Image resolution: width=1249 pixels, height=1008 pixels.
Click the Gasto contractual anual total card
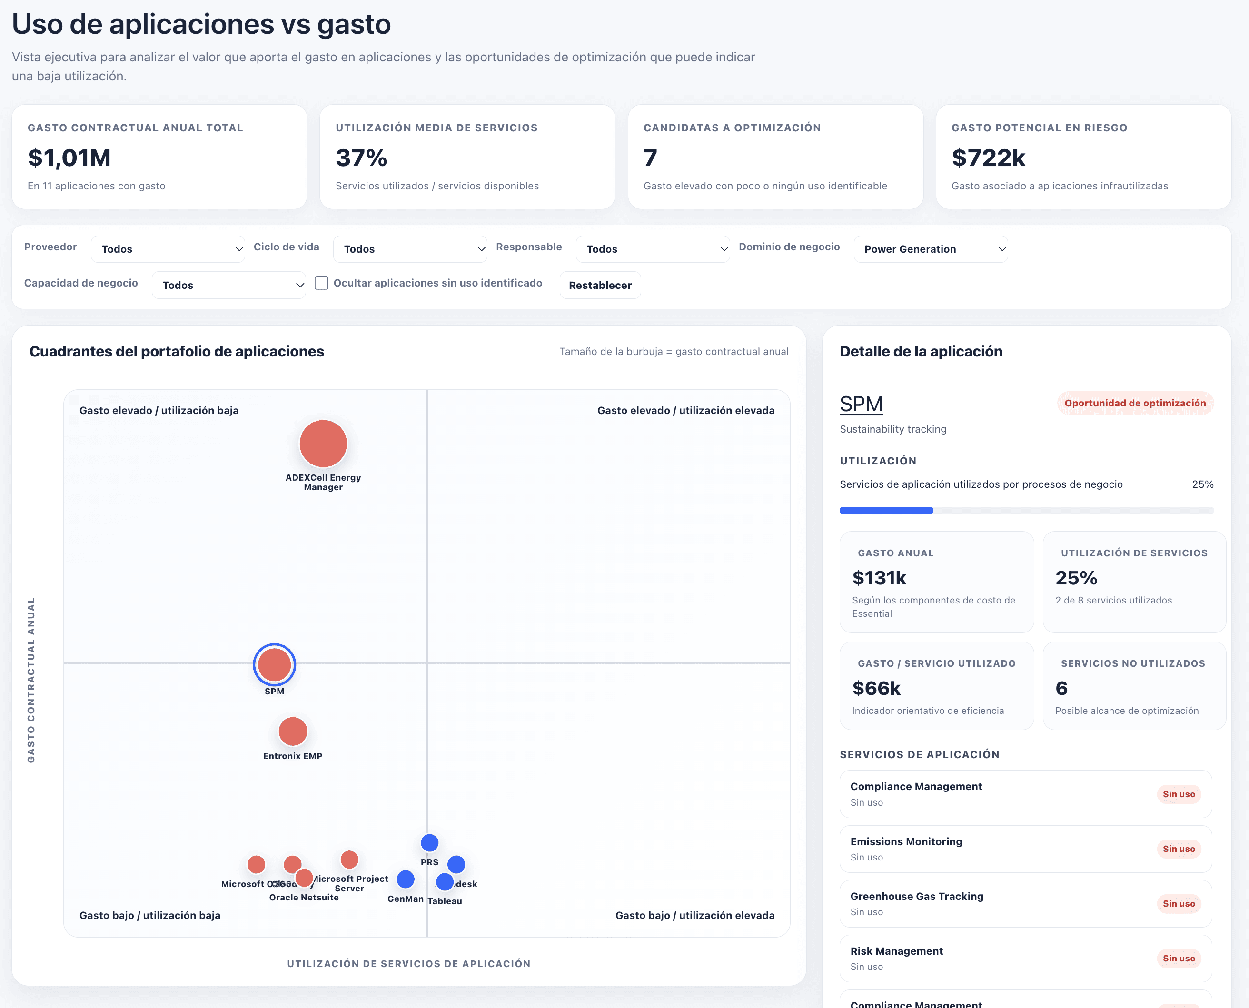(x=159, y=157)
